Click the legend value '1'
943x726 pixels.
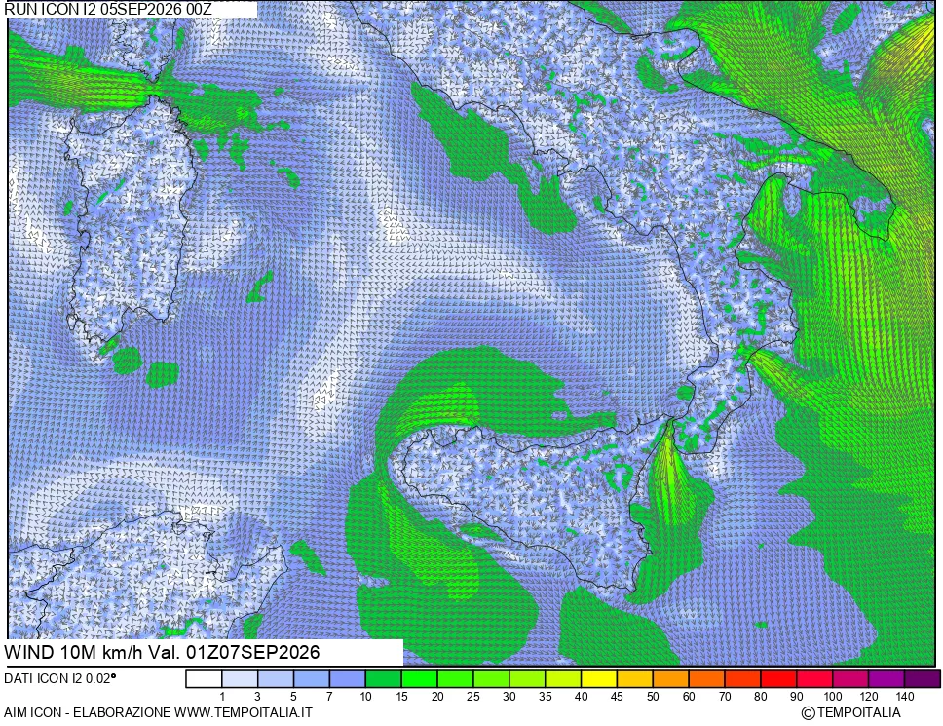(222, 697)
